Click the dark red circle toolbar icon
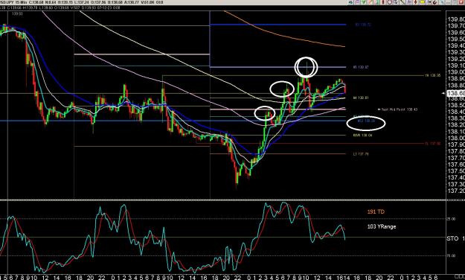The height and width of the screenshot is (280, 465). pyautogui.click(x=390, y=2)
